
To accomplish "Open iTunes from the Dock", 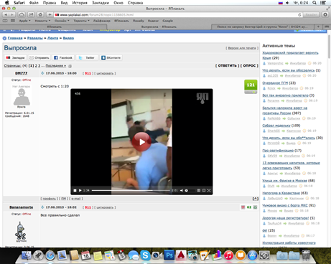I will click(228, 255).
